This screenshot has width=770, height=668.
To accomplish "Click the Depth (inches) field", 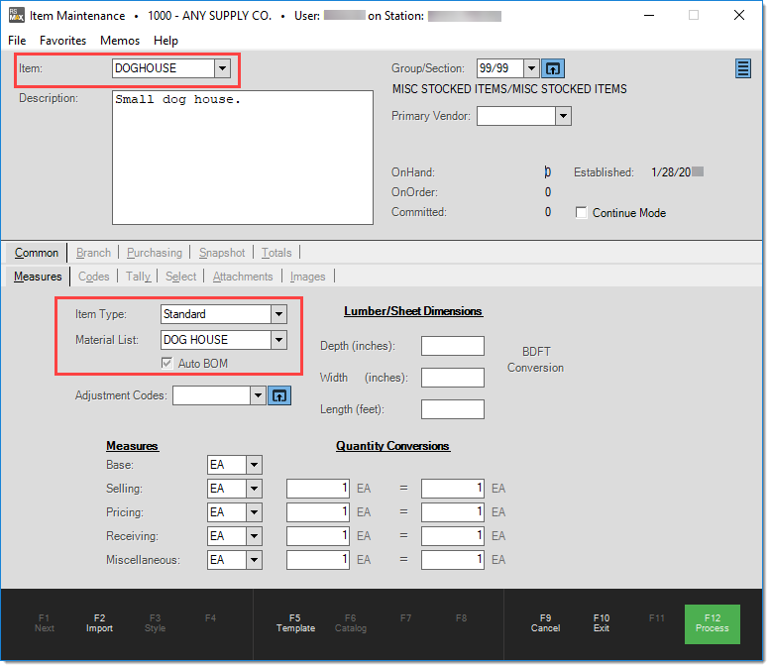I will [454, 347].
